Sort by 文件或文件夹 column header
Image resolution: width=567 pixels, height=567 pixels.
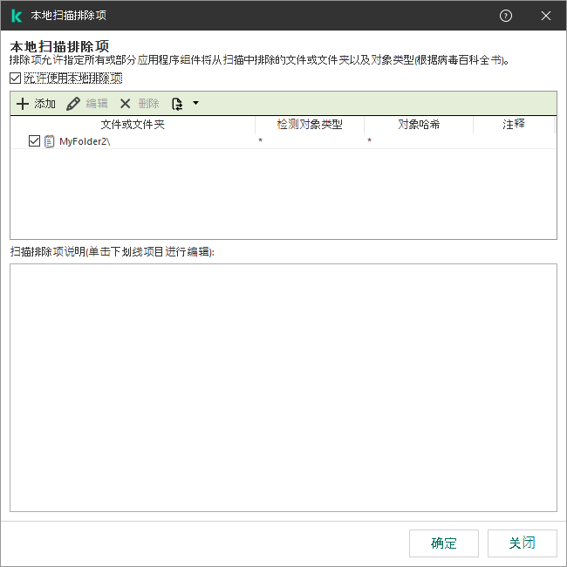coord(133,125)
